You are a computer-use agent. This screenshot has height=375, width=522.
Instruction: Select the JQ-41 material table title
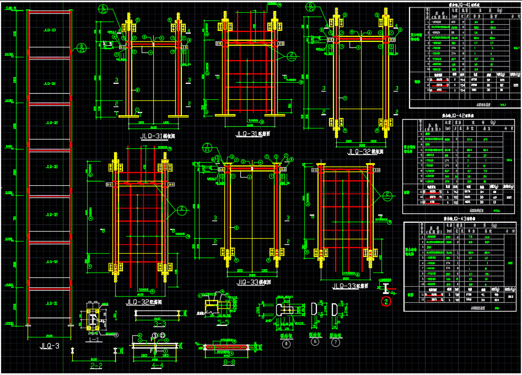[x=460, y=5]
